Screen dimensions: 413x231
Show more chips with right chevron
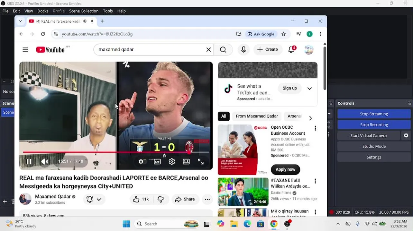coord(310,118)
